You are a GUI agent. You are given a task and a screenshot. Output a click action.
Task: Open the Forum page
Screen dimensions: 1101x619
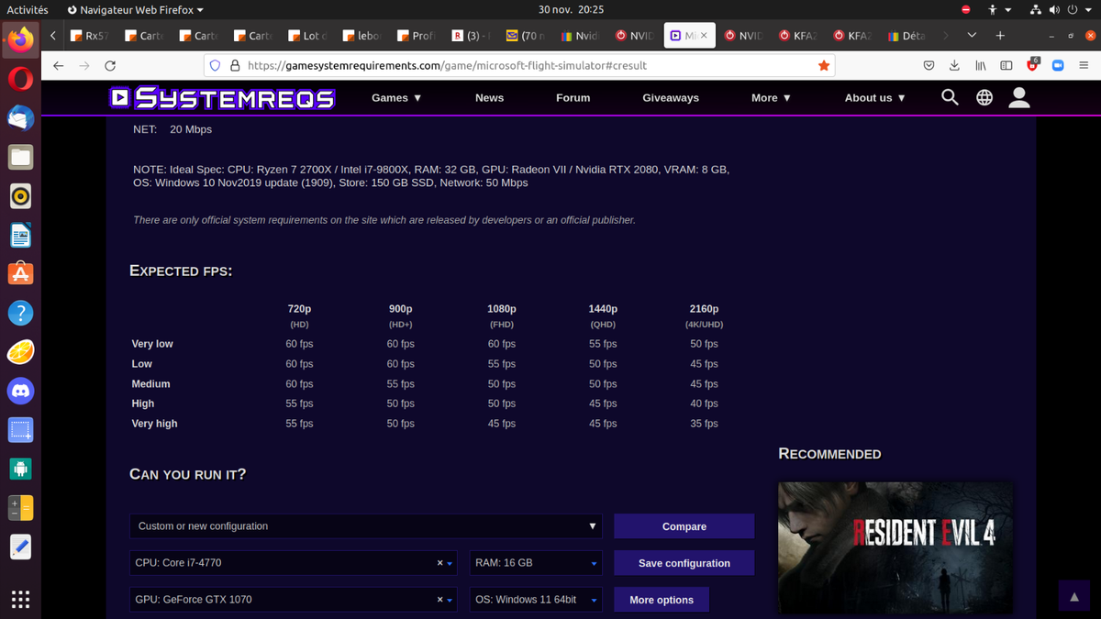click(x=573, y=97)
